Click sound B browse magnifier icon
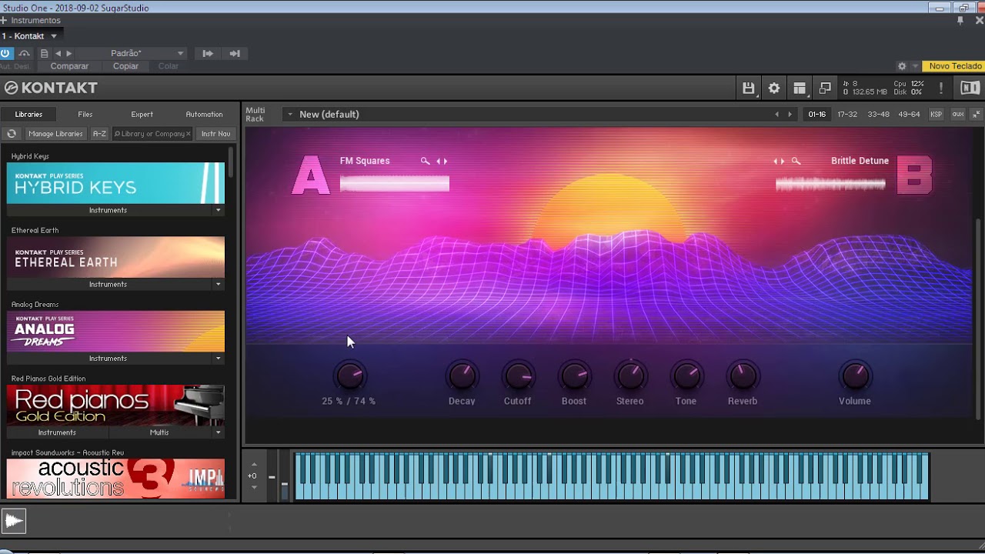This screenshot has height=554, width=985. [796, 162]
